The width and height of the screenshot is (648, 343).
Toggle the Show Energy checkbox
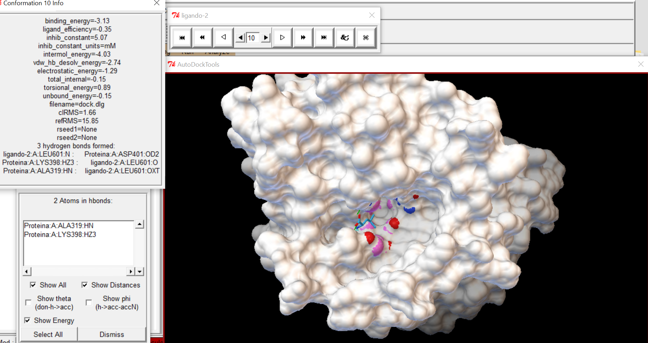click(x=27, y=320)
